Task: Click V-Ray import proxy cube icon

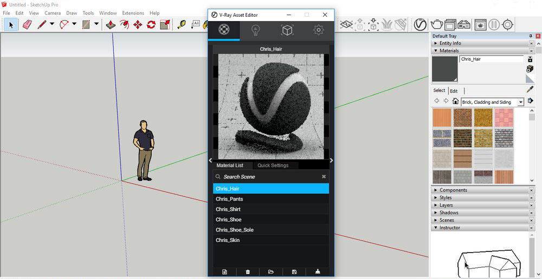Action: (x=373, y=24)
